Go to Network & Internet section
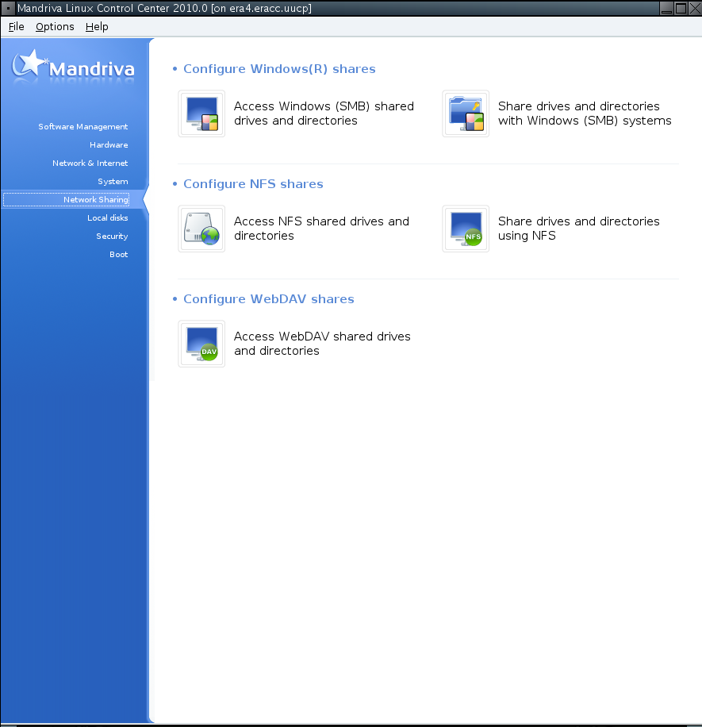The height and width of the screenshot is (727, 702). coord(90,163)
